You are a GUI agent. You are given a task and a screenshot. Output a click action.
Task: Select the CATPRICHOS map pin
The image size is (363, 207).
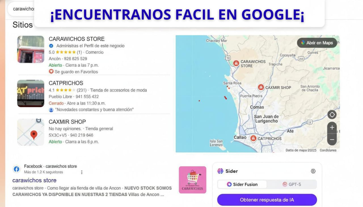[x=254, y=139]
